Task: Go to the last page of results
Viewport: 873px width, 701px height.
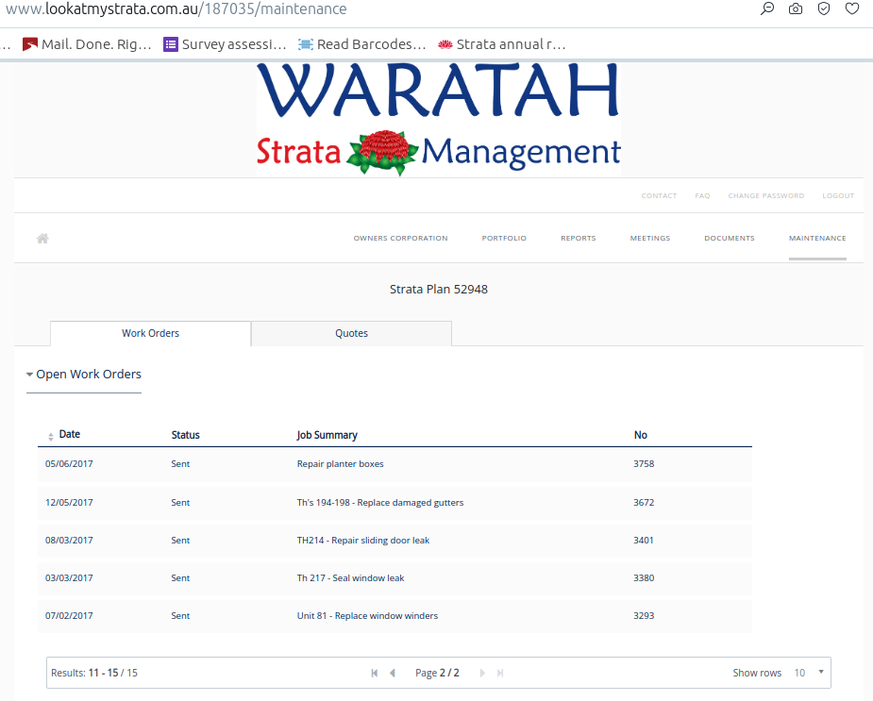Action: point(500,673)
